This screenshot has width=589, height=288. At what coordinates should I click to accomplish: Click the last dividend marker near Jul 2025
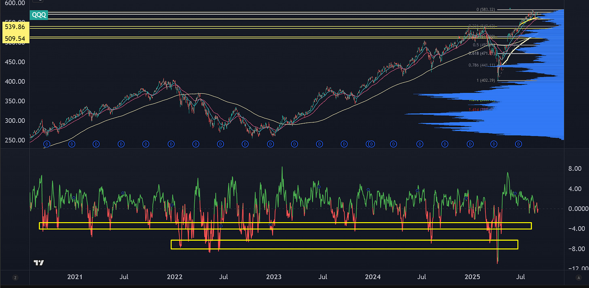519,144
